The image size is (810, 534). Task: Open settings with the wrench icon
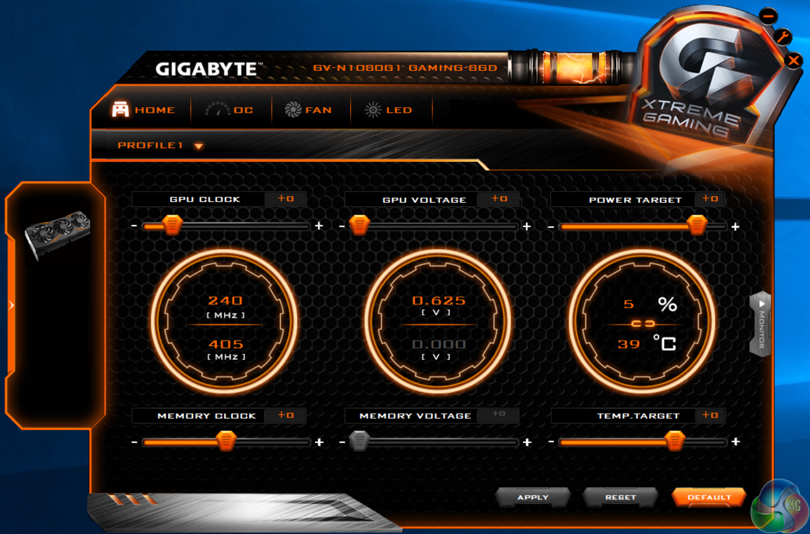(783, 37)
